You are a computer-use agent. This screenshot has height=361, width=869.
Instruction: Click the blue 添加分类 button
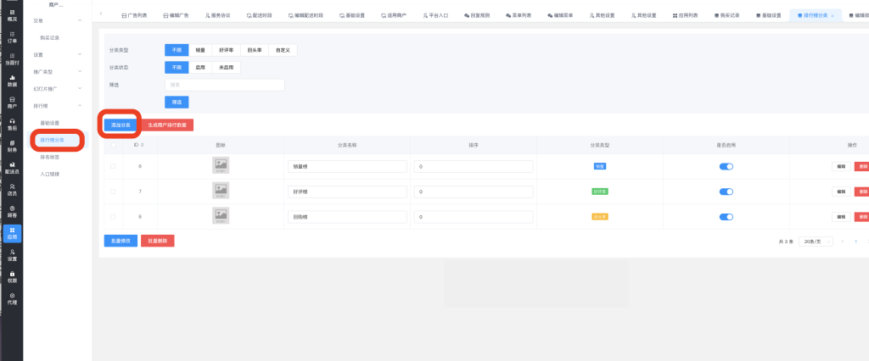120,125
